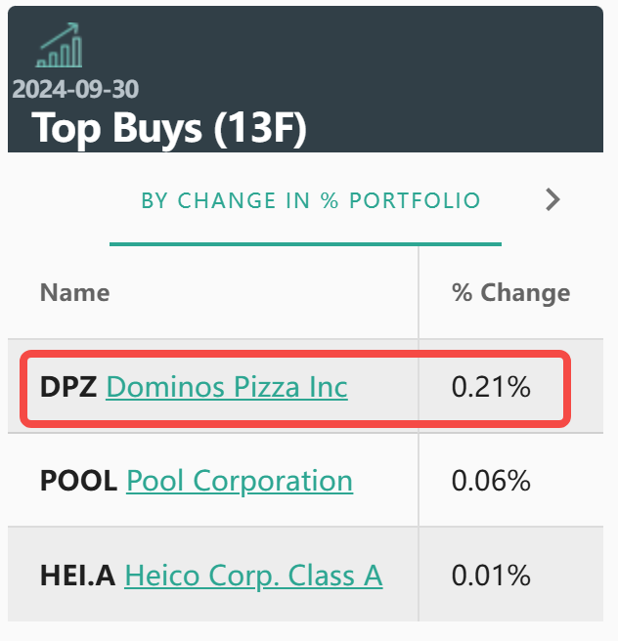Click the % Change column header
Screen dimensions: 618x641
pos(510,292)
